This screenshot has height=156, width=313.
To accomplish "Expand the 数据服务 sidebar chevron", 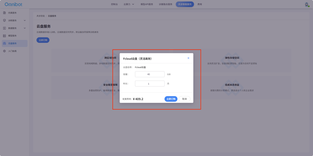I will pyautogui.click(x=25, y=28).
